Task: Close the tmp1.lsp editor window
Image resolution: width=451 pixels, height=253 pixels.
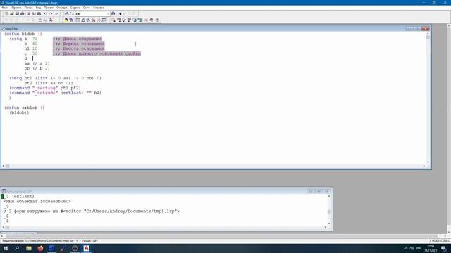Action: [x=426, y=28]
